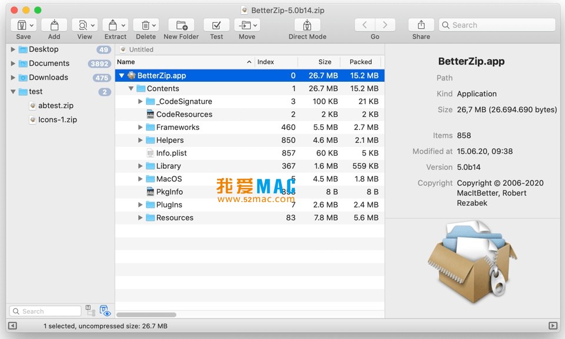The image size is (565, 339).
Task: Click the BetterZip.app application icon in the file list
Action: click(131, 76)
